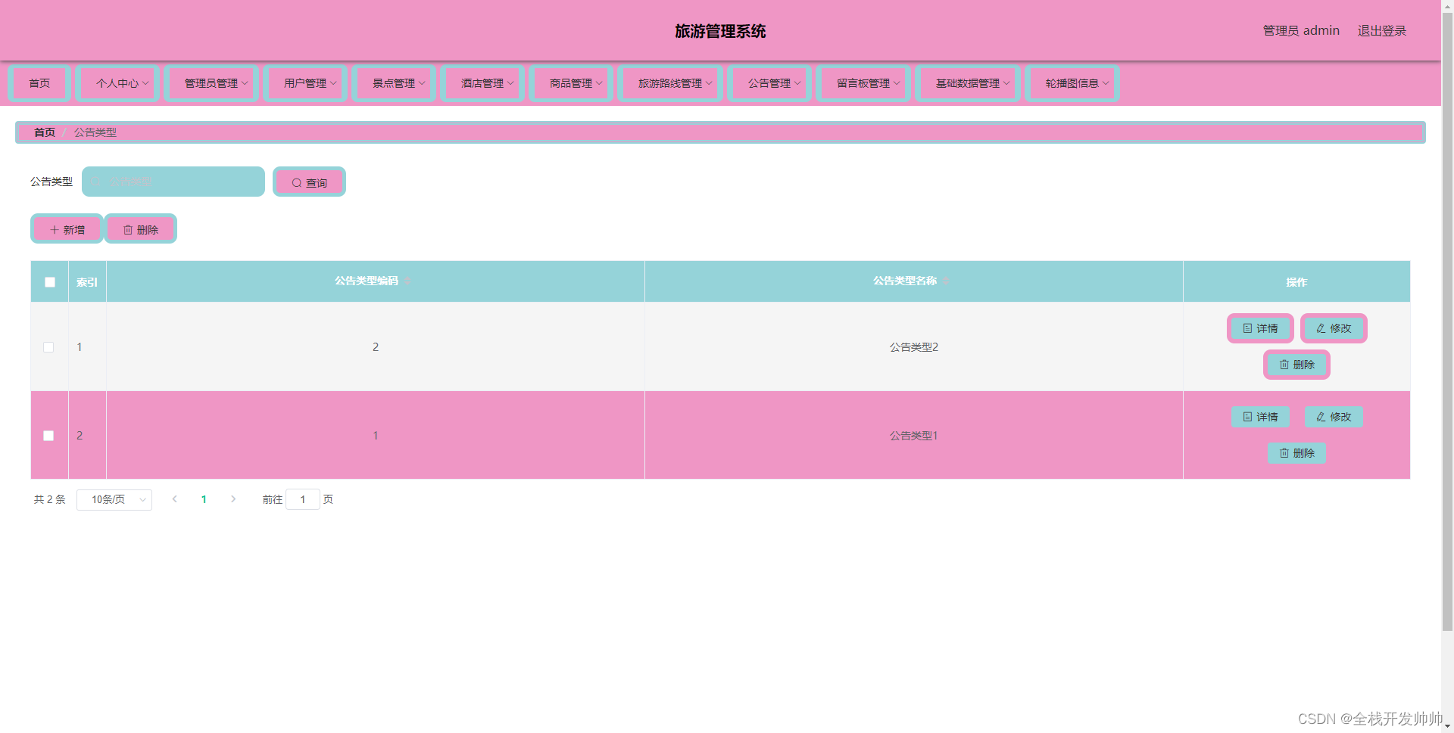Select page 1 in pagination
The width and height of the screenshot is (1454, 733).
204,499
